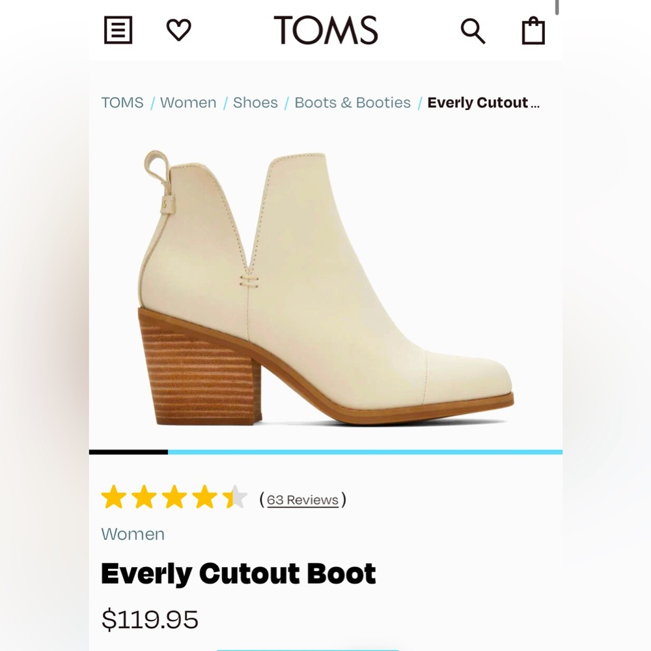This screenshot has width=651, height=651.
Task: Open the Shoes breadcrumb link
Action: pyautogui.click(x=256, y=102)
